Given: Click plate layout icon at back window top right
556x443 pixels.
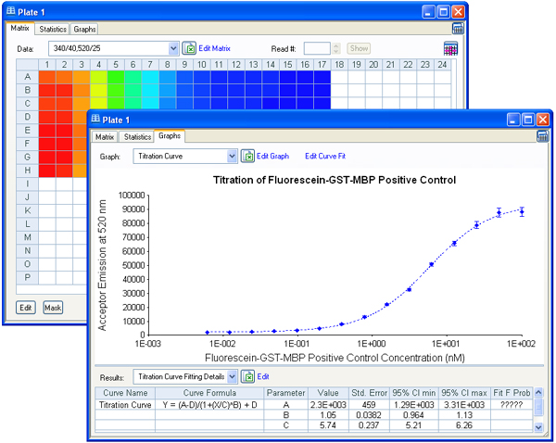Looking at the screenshot, I should tap(458, 29).
